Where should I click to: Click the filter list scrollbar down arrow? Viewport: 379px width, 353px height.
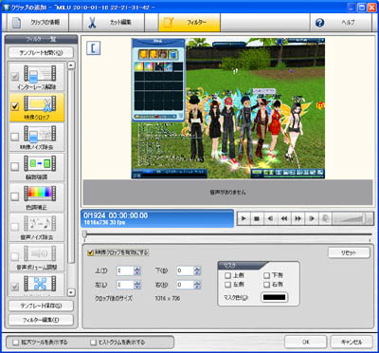pyautogui.click(x=71, y=292)
